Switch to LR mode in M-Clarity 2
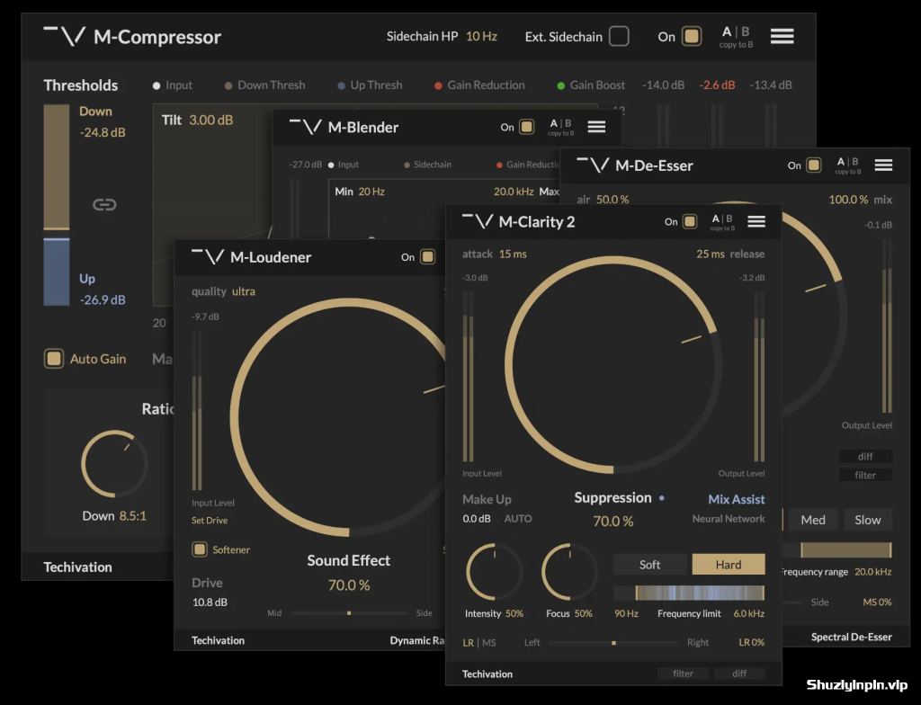Viewport: 921px width, 705px height. [x=468, y=643]
